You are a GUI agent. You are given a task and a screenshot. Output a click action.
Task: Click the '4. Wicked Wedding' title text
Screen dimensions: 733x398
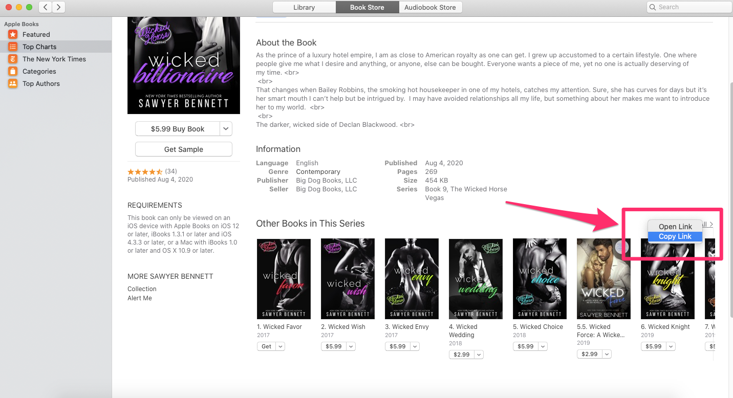click(463, 331)
